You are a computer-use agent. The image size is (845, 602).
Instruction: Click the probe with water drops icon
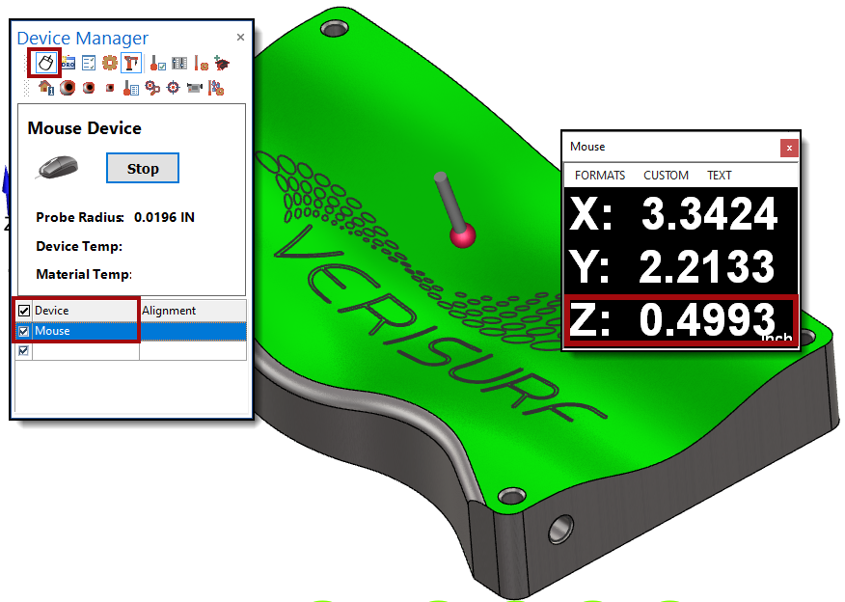(x=215, y=88)
